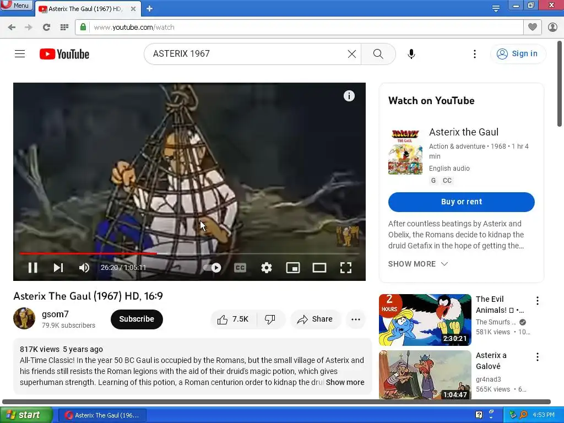Reload the current page
This screenshot has width=564, height=423.
point(46,28)
